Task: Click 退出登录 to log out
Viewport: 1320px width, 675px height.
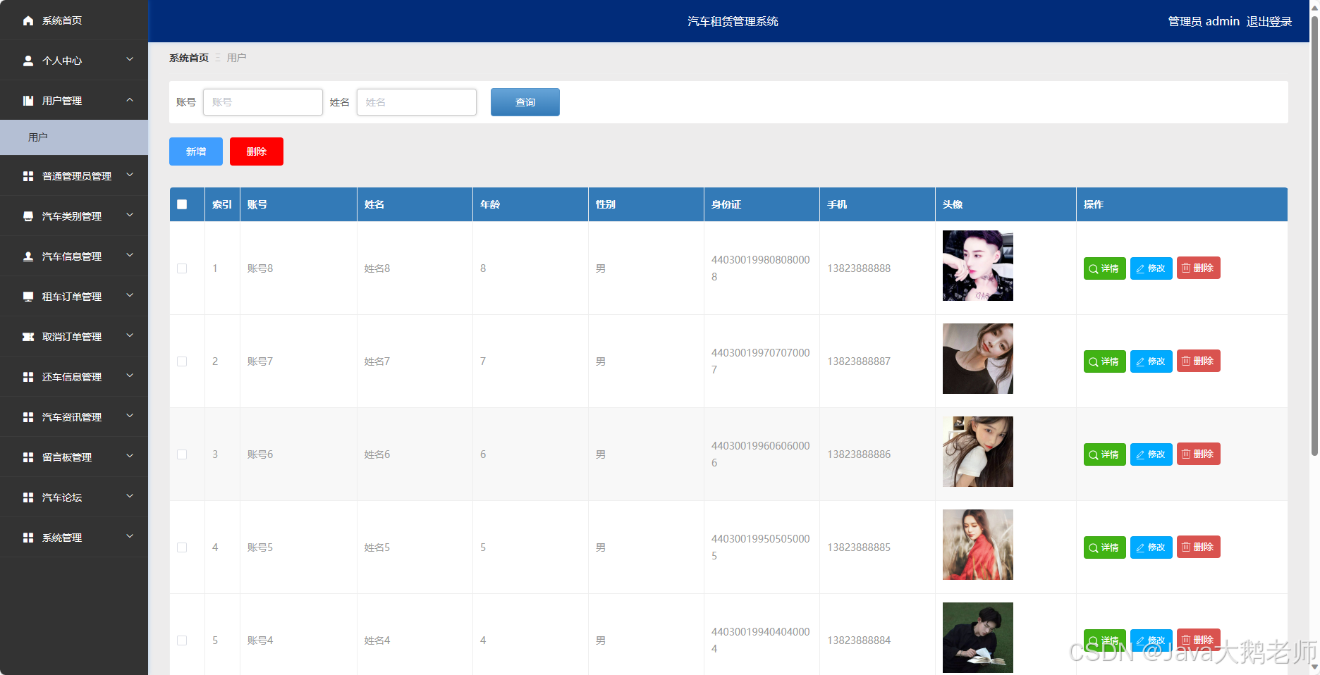Action: pos(1269,22)
